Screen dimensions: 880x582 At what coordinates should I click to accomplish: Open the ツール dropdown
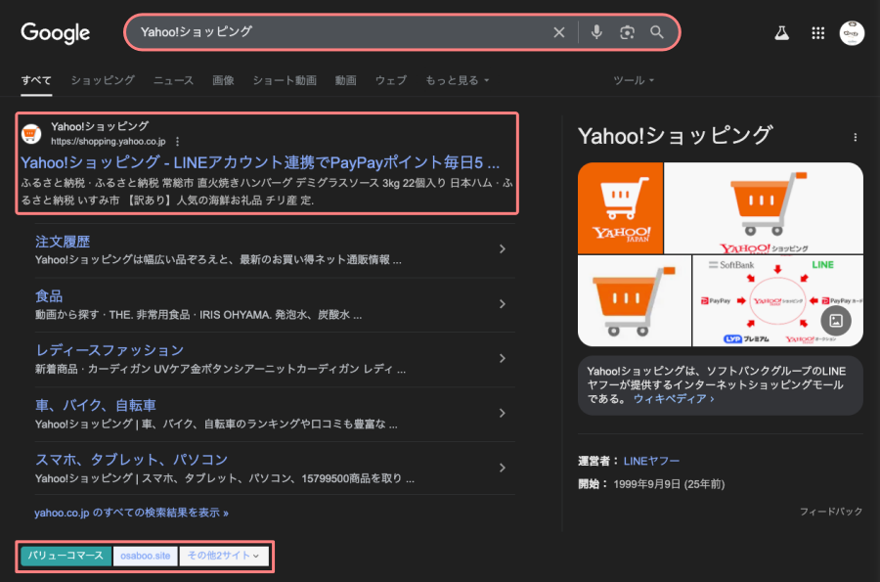(634, 80)
